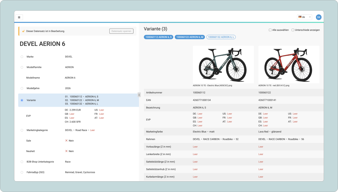Click the DE: 2.299 EUR price
The width and height of the screenshot is (338, 192).
tap(73, 110)
